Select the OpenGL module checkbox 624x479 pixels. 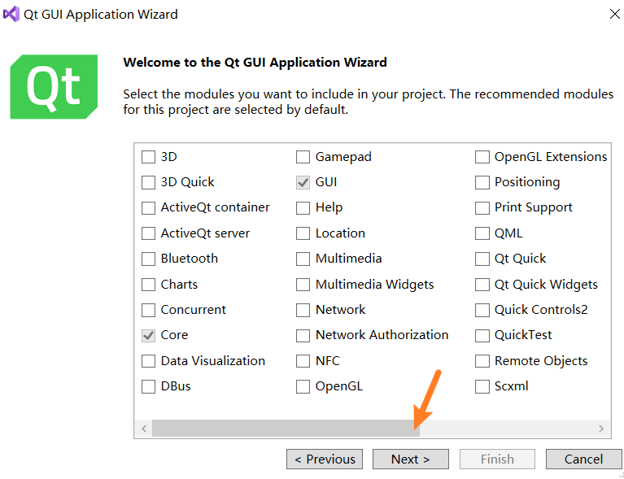[x=303, y=387]
